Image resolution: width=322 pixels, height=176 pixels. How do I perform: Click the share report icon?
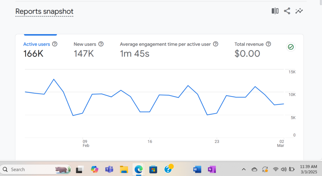(x=287, y=11)
